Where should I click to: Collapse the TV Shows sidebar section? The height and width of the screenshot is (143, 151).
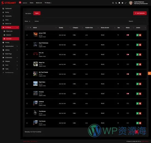[10, 27]
